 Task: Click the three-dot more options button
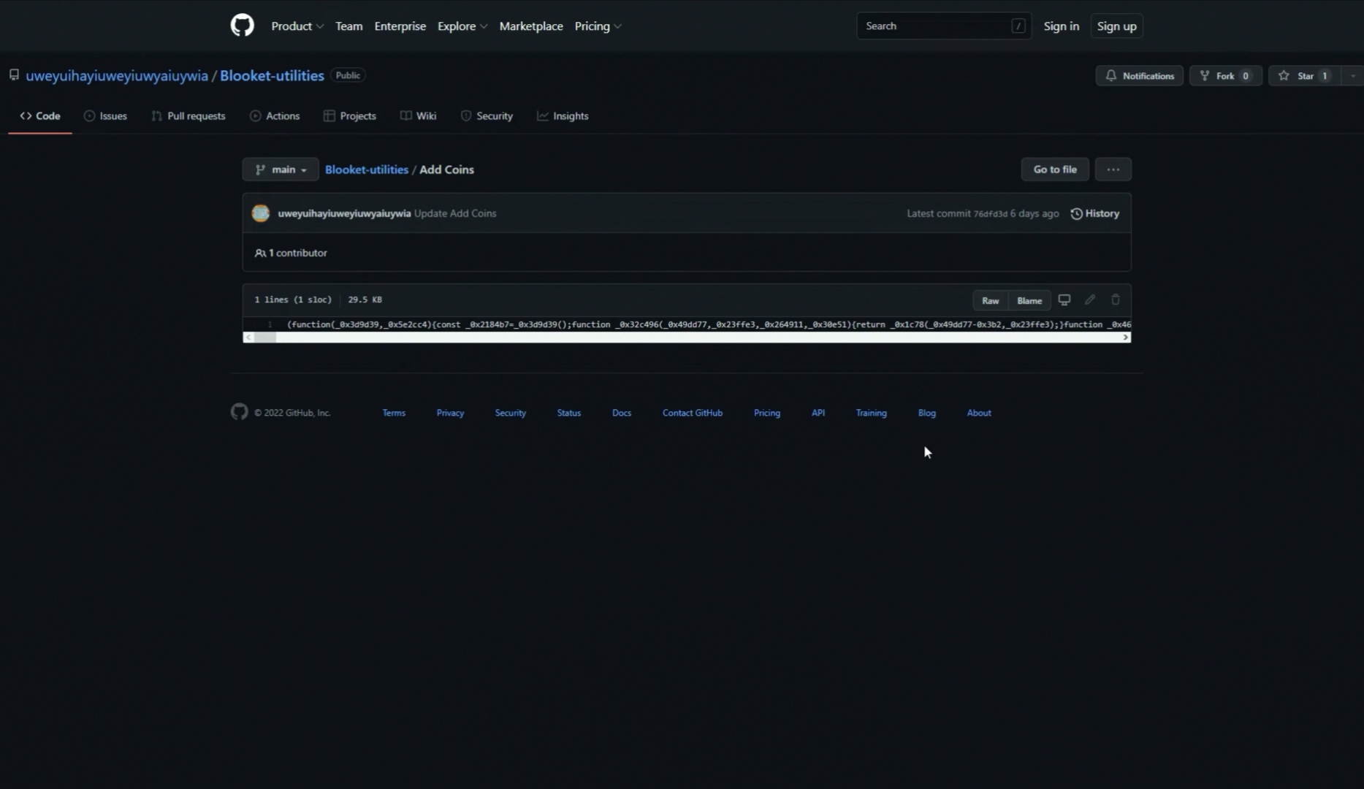pyautogui.click(x=1113, y=169)
